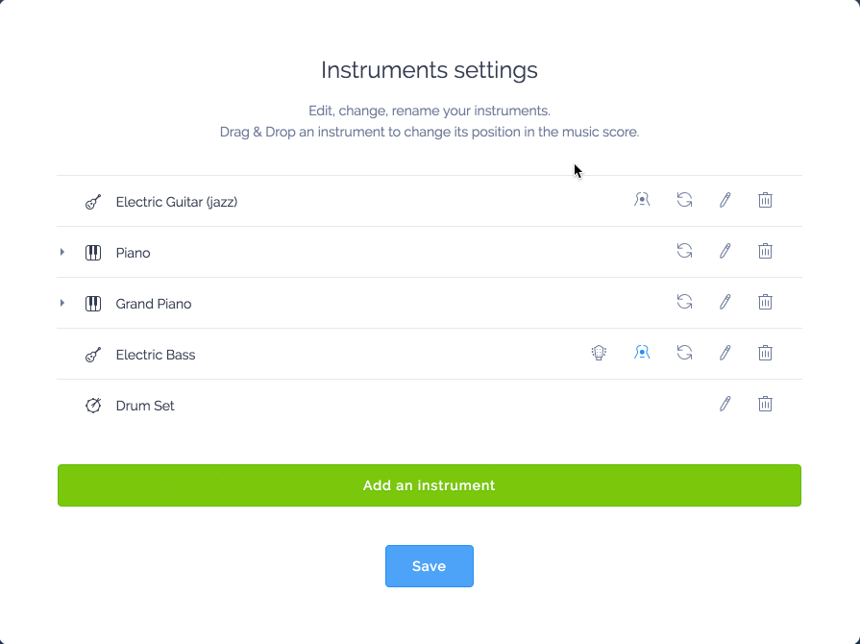The image size is (860, 644).
Task: Rename Electric Guitar (jazz) with pencil icon
Action: coord(725,200)
